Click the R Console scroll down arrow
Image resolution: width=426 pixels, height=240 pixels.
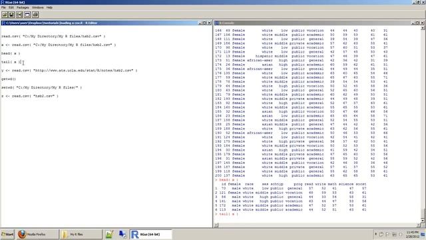tap(423, 220)
